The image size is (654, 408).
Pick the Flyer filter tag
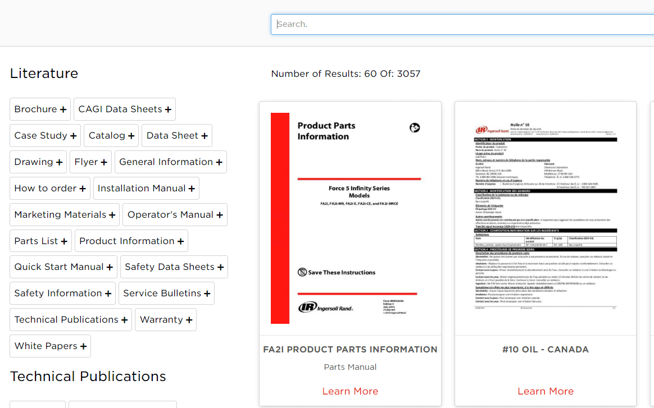(x=90, y=162)
